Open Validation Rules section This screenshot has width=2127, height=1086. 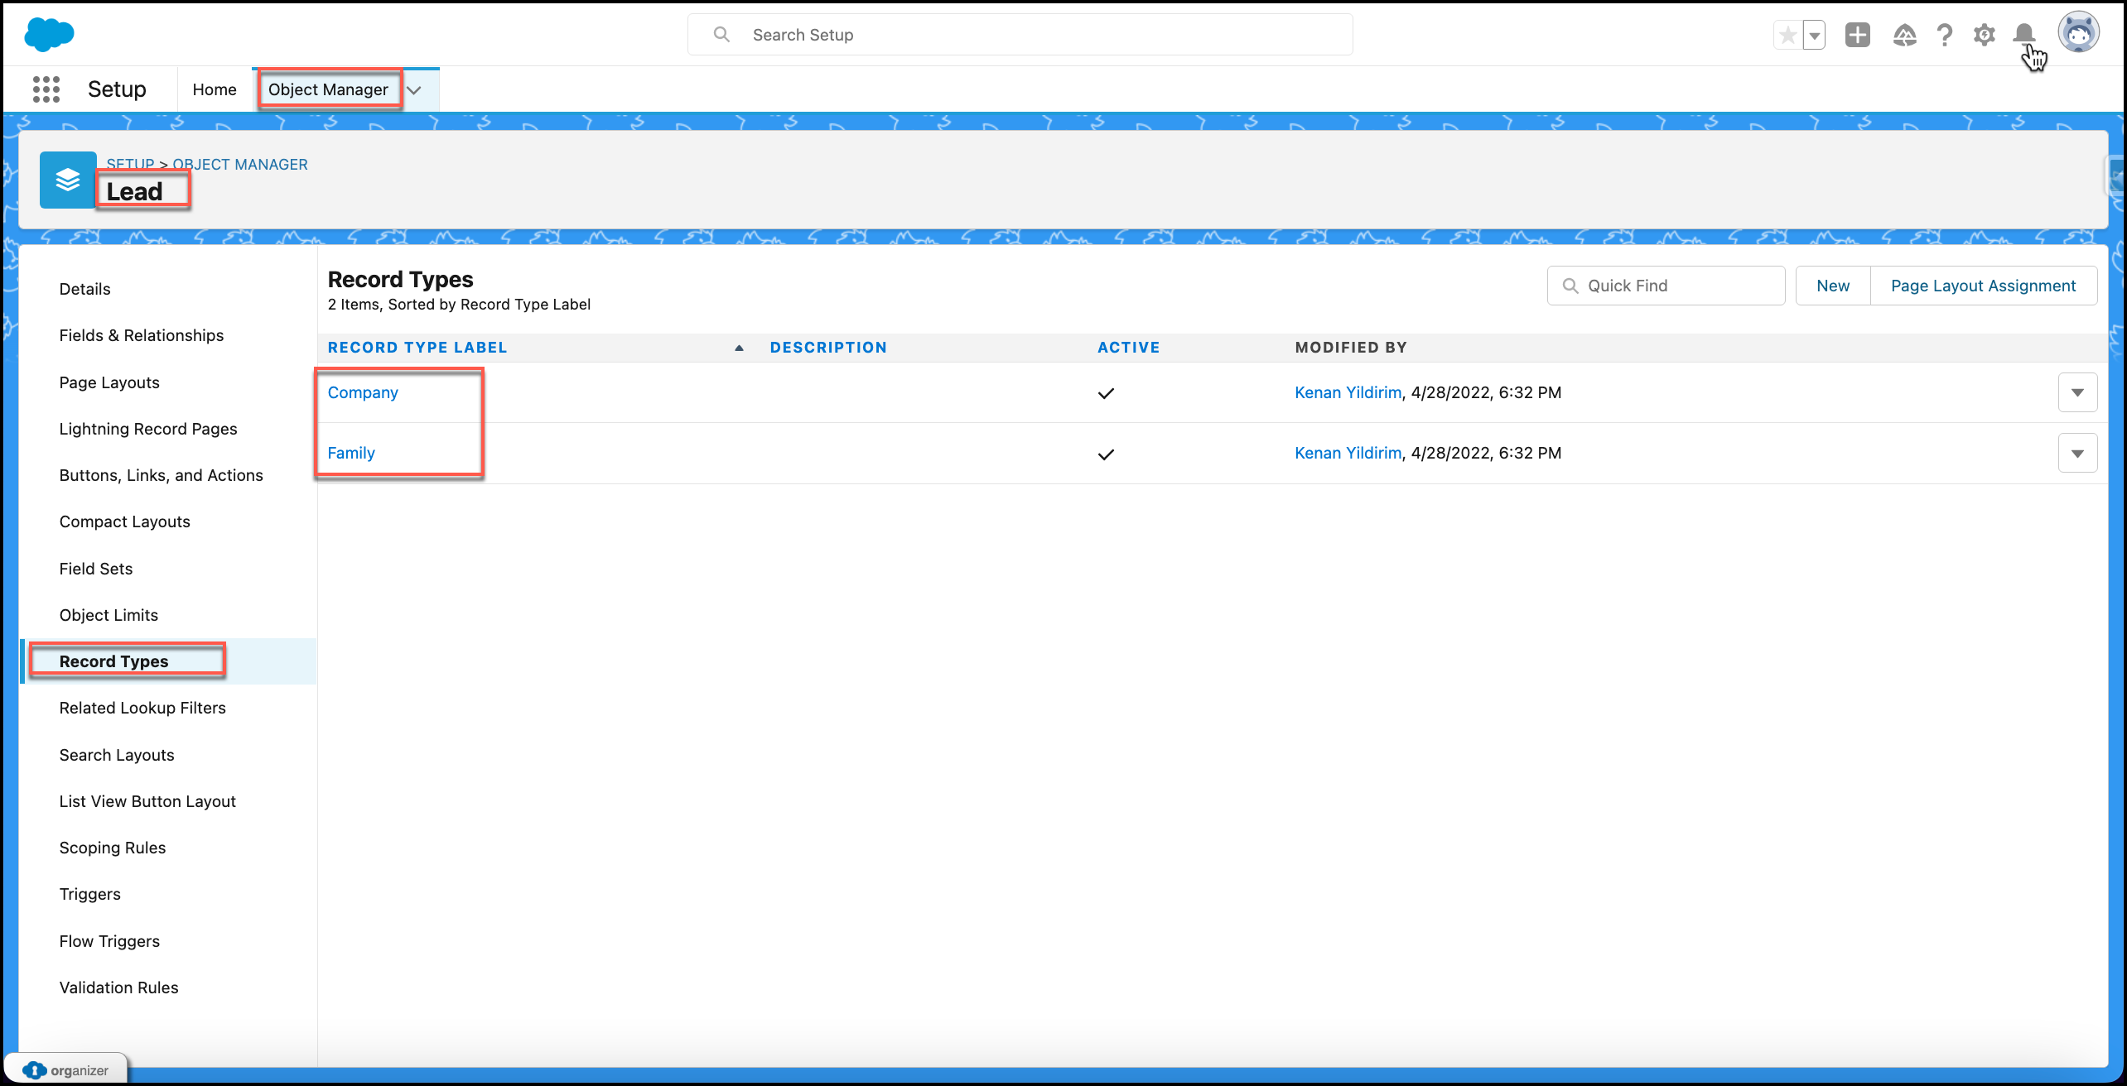(x=118, y=987)
